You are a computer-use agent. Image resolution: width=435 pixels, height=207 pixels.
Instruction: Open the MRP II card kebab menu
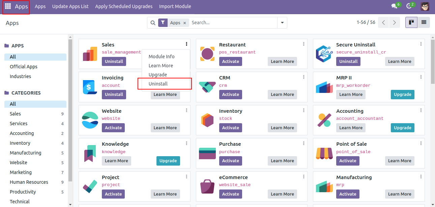(x=421, y=77)
